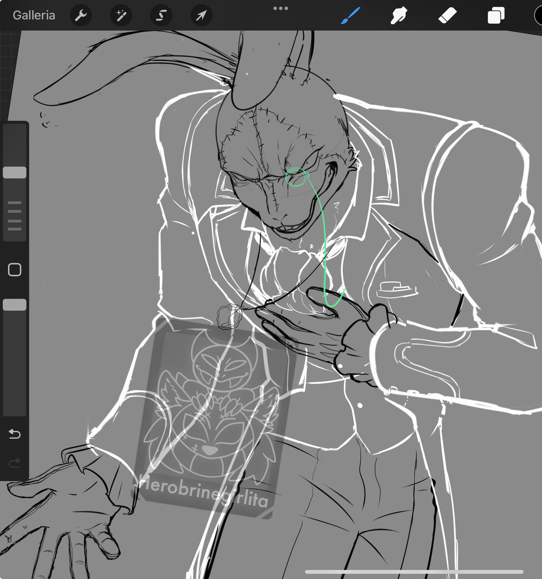Image resolution: width=542 pixels, height=579 pixels.
Task: Select the Eraser tool
Action: click(447, 15)
